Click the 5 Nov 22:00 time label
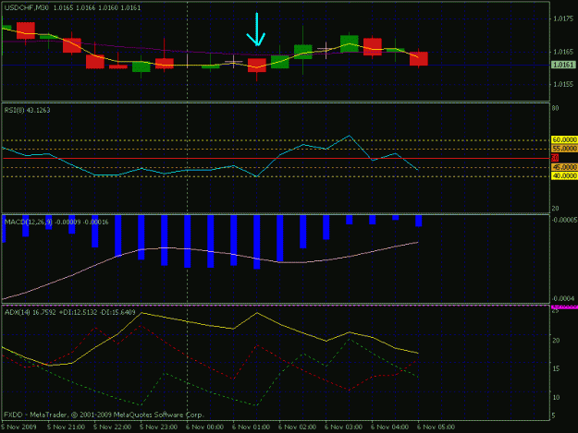This screenshot has height=433, width=578. click(113, 427)
